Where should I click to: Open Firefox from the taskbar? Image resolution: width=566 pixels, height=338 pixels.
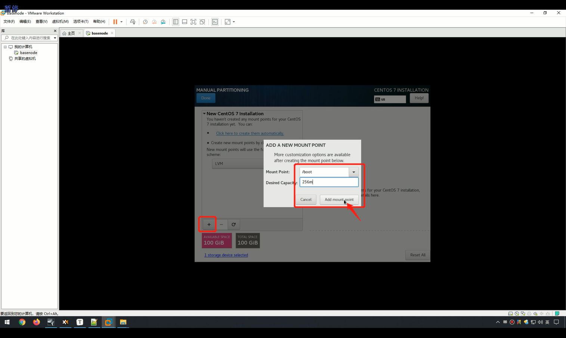[36, 322]
